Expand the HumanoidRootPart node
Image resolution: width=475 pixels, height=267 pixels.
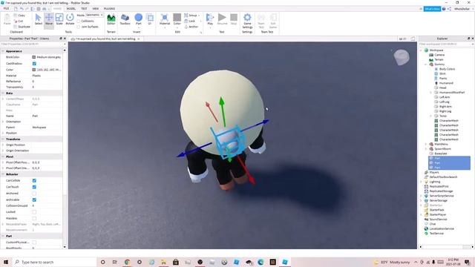tap(430, 92)
